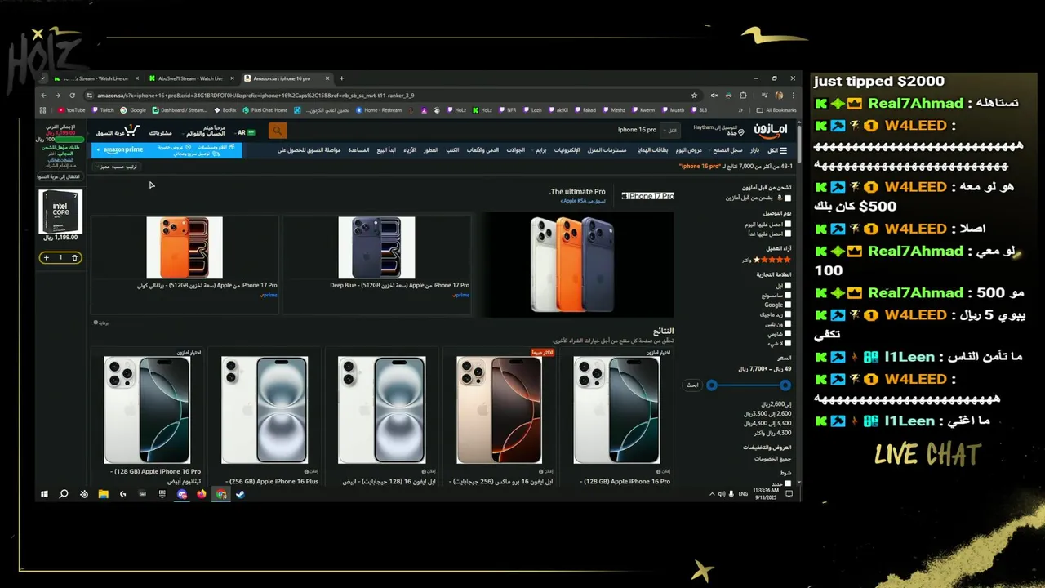Open the Gift Cards nav item
1045x588 pixels.
[652, 150]
